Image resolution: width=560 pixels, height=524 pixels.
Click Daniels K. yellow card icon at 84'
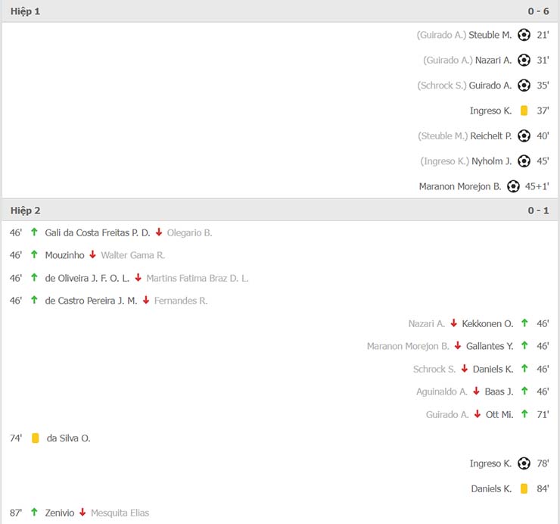(524, 488)
